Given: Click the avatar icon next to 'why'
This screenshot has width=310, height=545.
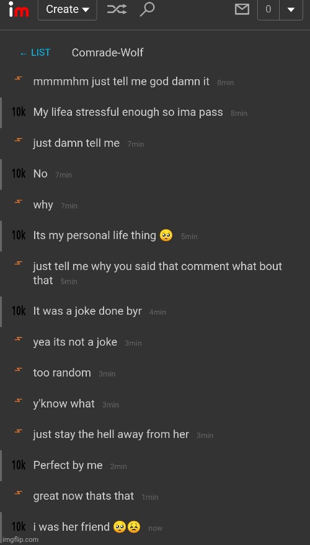Looking at the screenshot, I should pyautogui.click(x=19, y=201).
